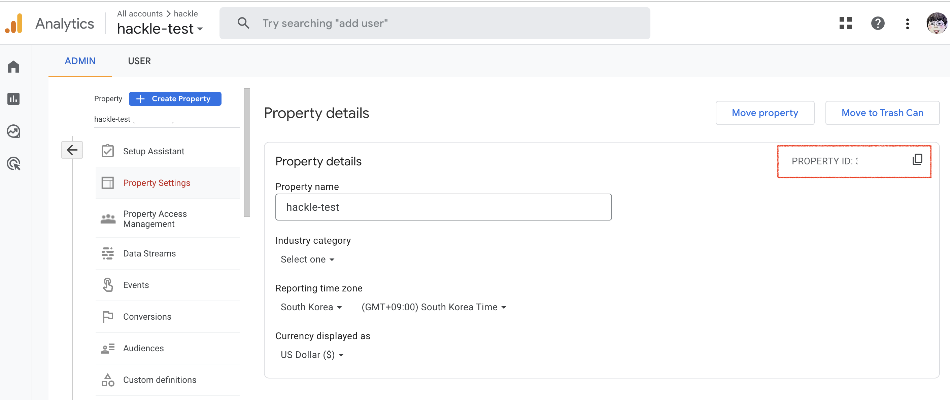The height and width of the screenshot is (400, 950).
Task: Switch to the USER tab
Action: coord(138,61)
